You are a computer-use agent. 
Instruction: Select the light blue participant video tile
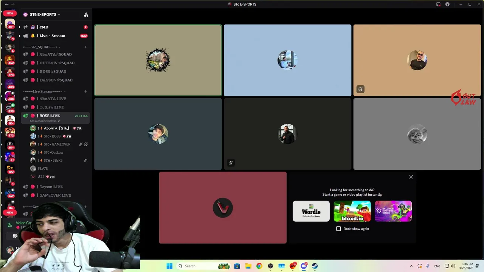pos(287,60)
